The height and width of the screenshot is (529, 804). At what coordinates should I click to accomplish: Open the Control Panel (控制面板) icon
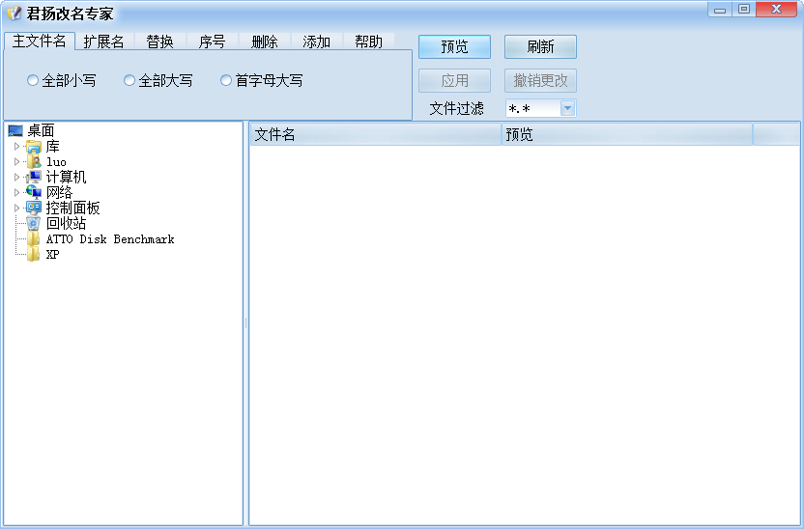click(x=34, y=209)
